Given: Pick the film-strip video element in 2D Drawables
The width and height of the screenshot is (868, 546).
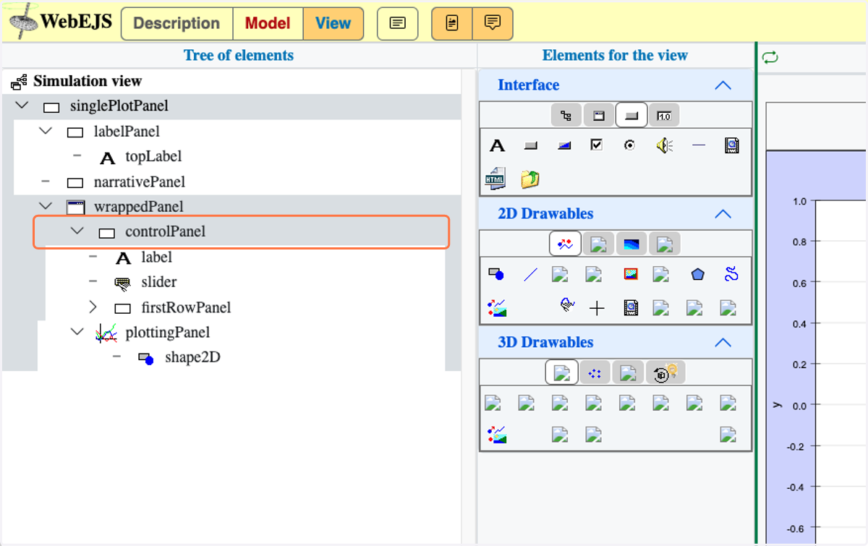Looking at the screenshot, I should click(x=631, y=309).
